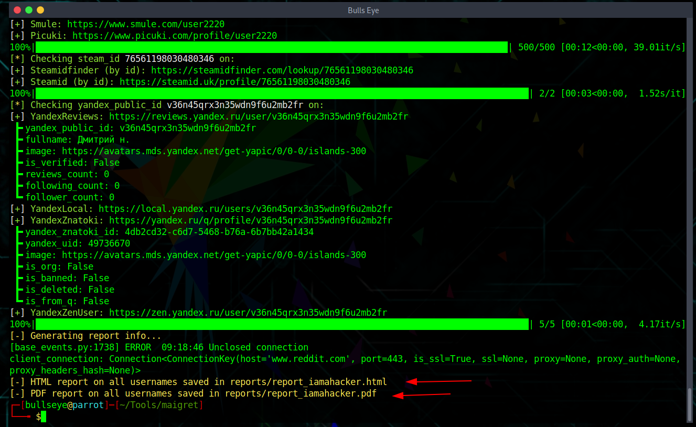Click the Steamidfinder lookup URL
The height and width of the screenshot is (427, 696).
coord(282,70)
